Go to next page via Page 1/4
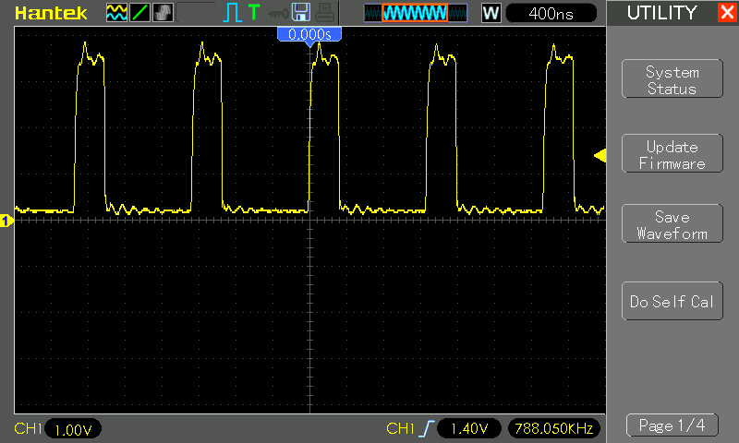This screenshot has height=443, width=739. (672, 425)
